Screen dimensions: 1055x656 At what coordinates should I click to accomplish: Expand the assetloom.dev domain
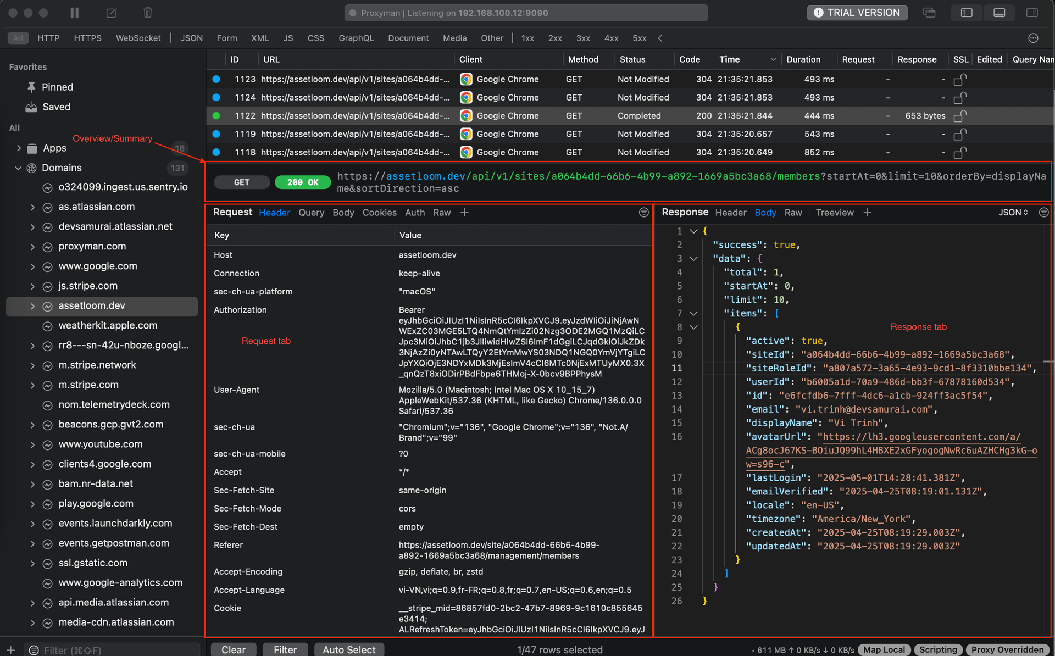32,306
